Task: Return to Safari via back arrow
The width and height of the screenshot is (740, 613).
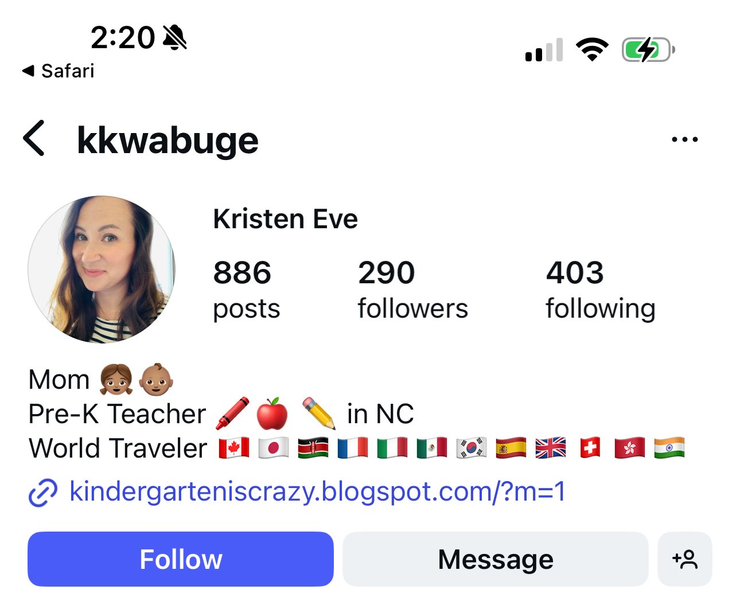Action: pos(58,71)
